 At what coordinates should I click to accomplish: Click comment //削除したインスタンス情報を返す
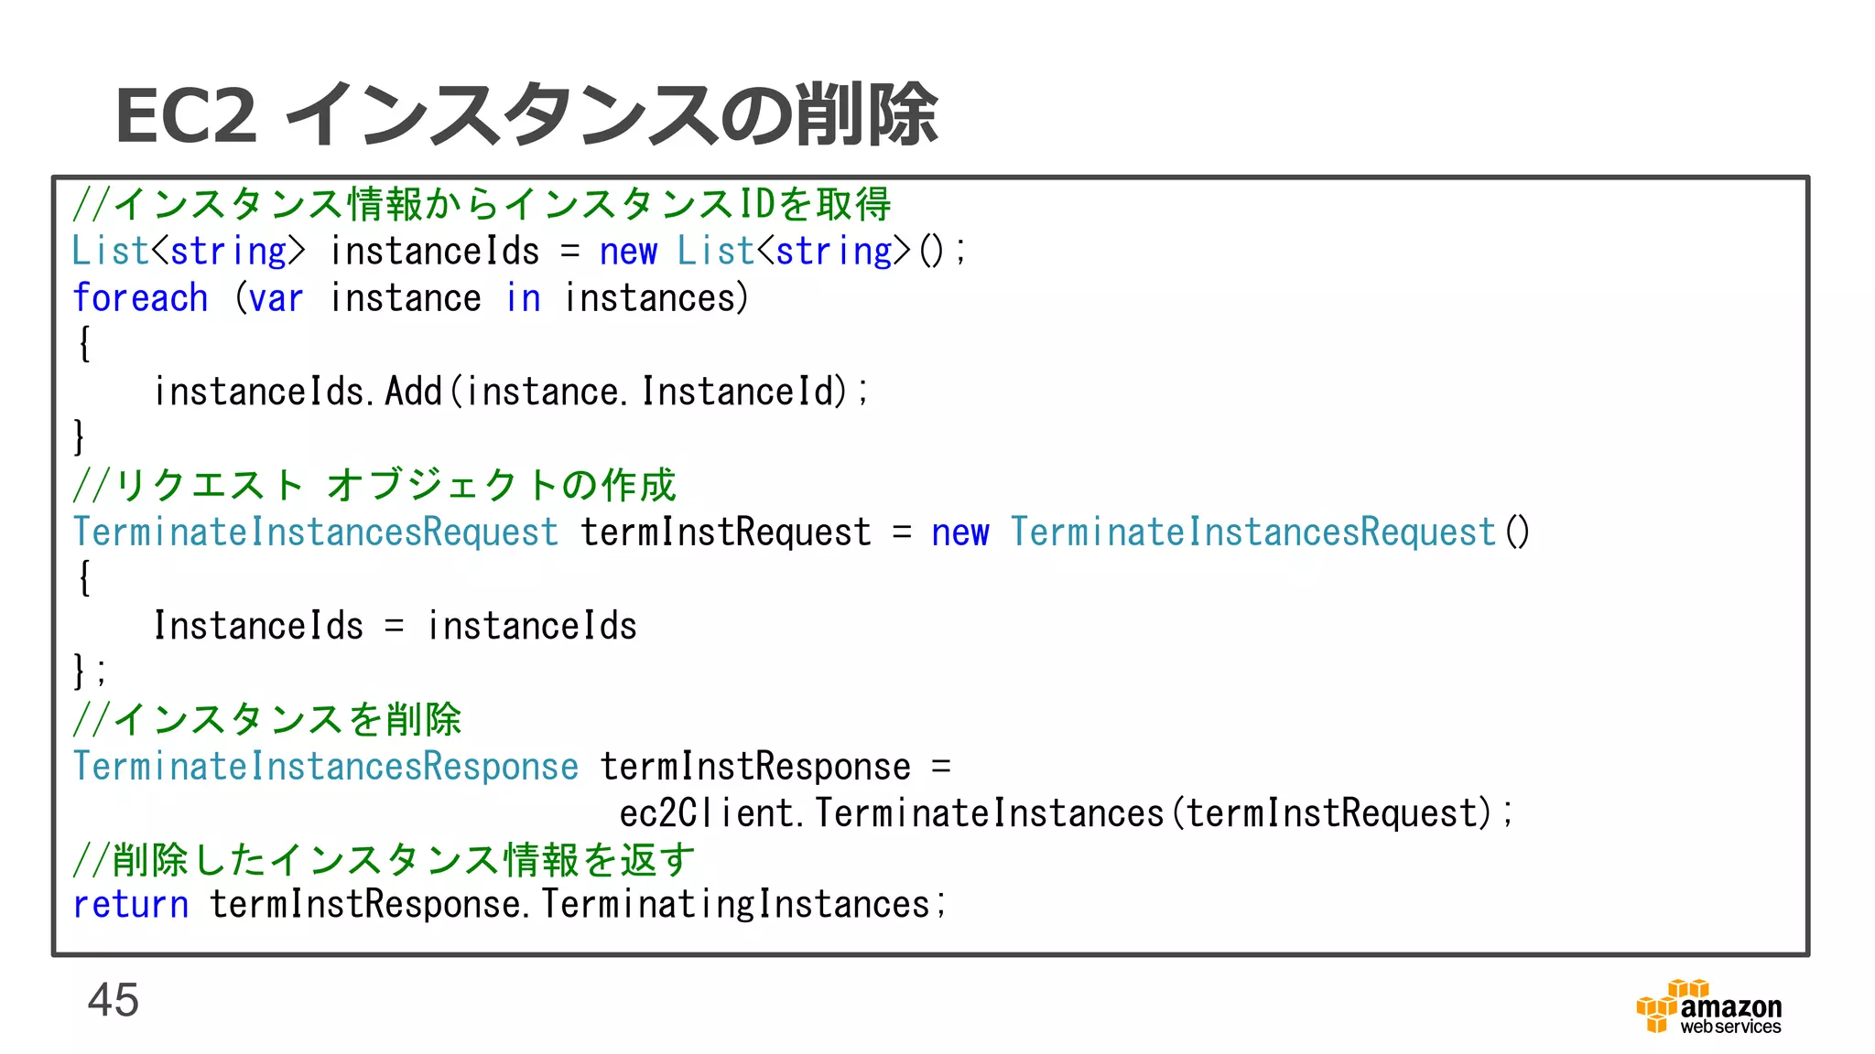[384, 860]
